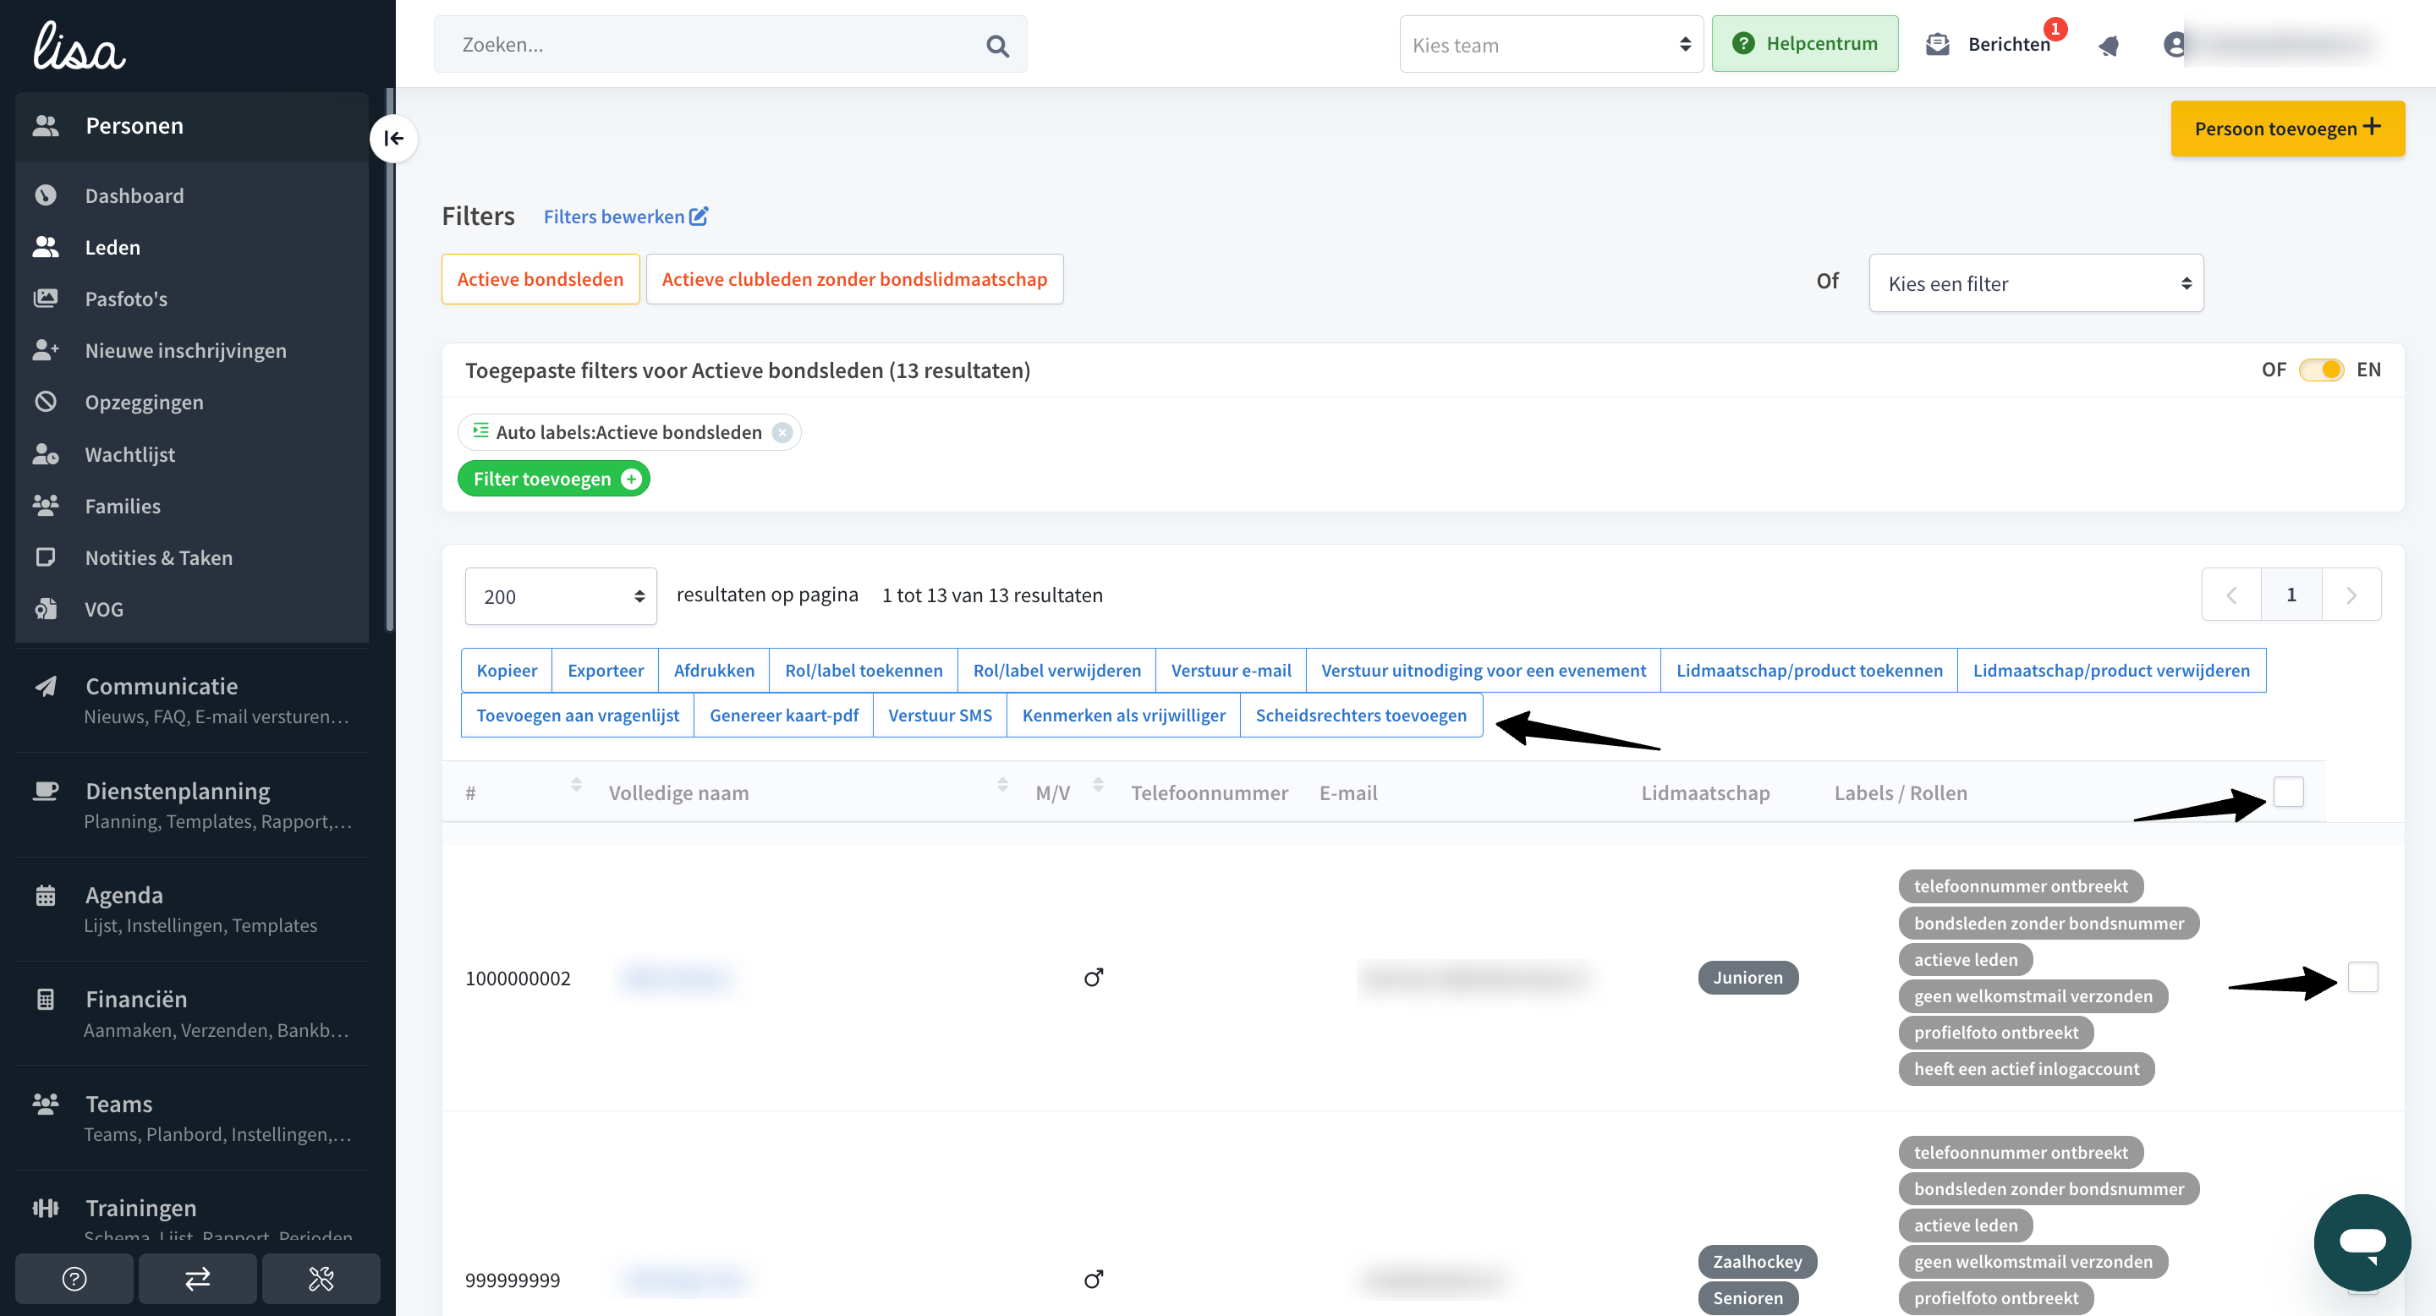
Task: Expand the Communicatie section
Action: [x=191, y=699]
